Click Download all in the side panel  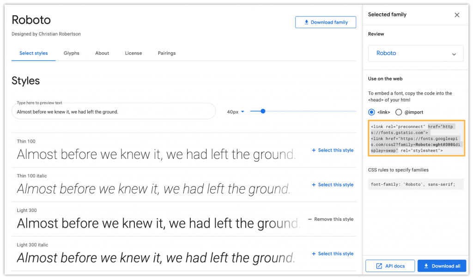(x=442, y=266)
